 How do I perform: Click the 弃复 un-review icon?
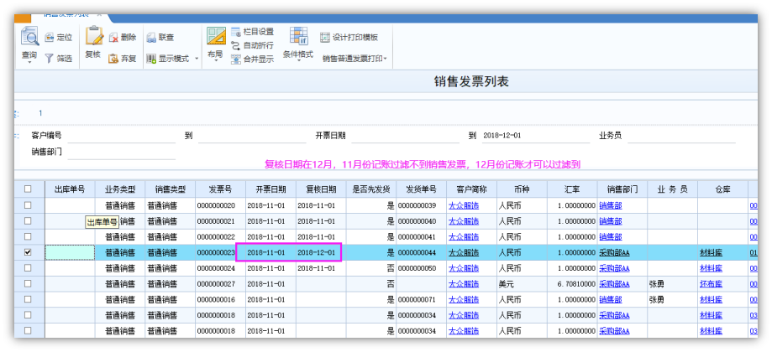tap(113, 59)
